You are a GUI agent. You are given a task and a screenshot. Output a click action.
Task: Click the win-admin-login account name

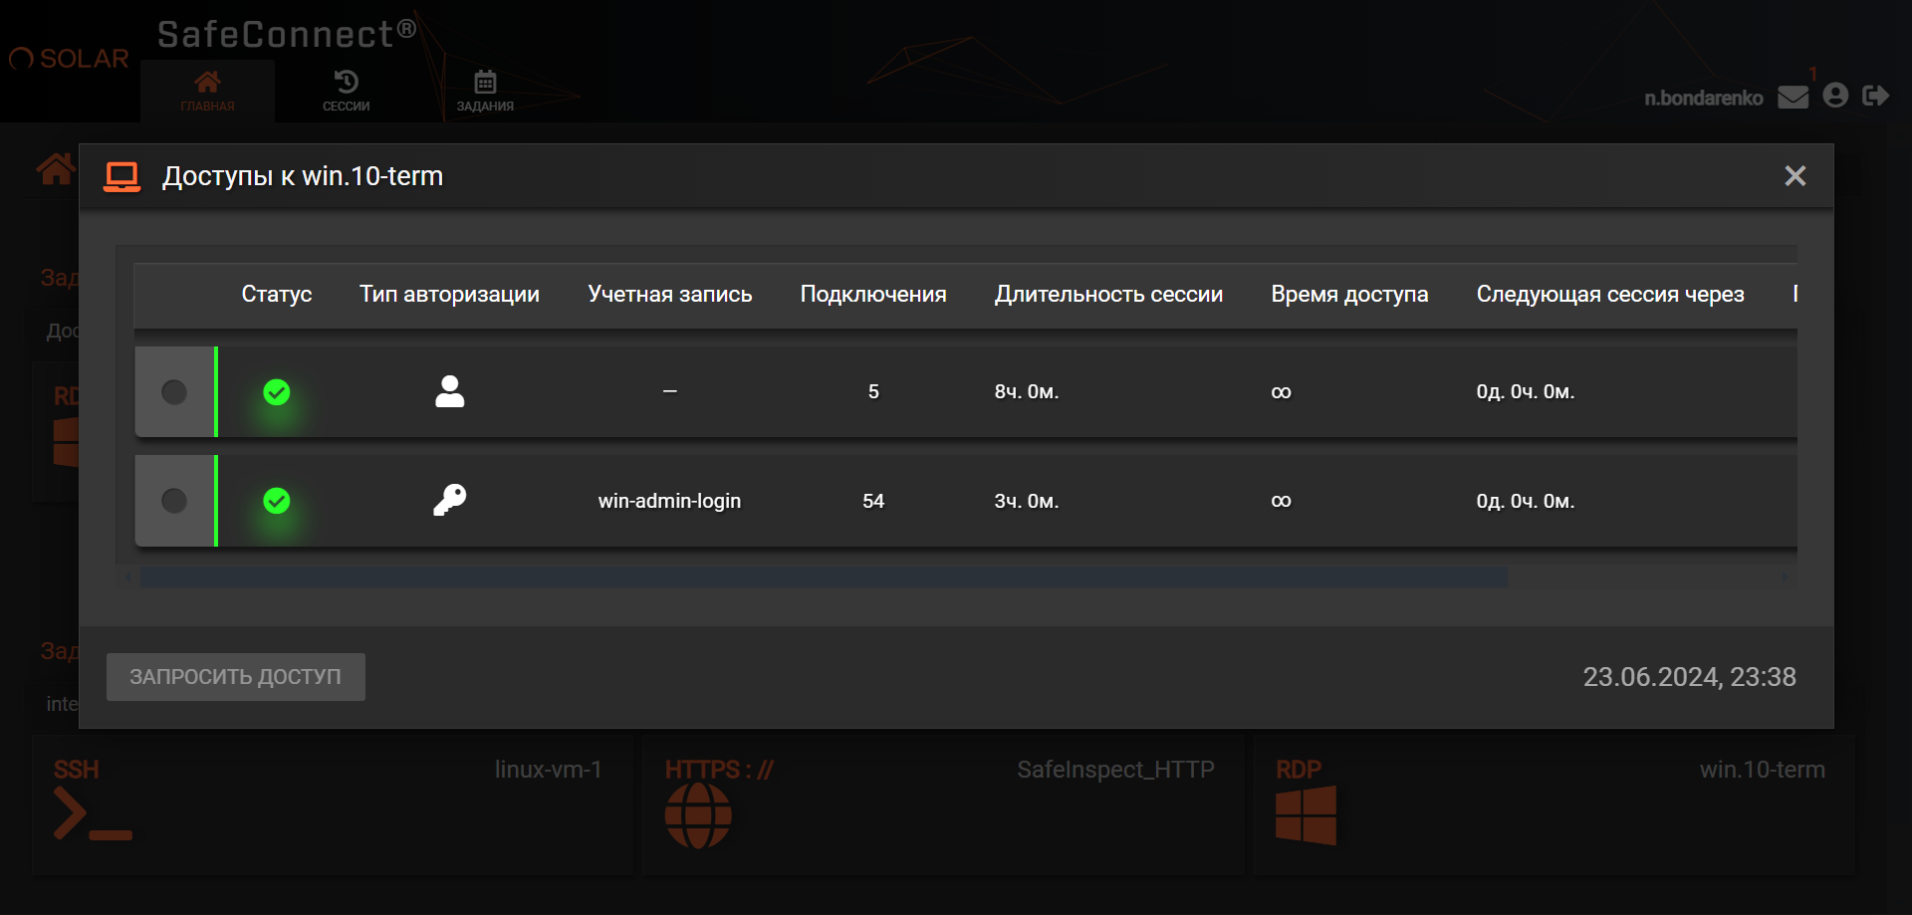coord(669,501)
